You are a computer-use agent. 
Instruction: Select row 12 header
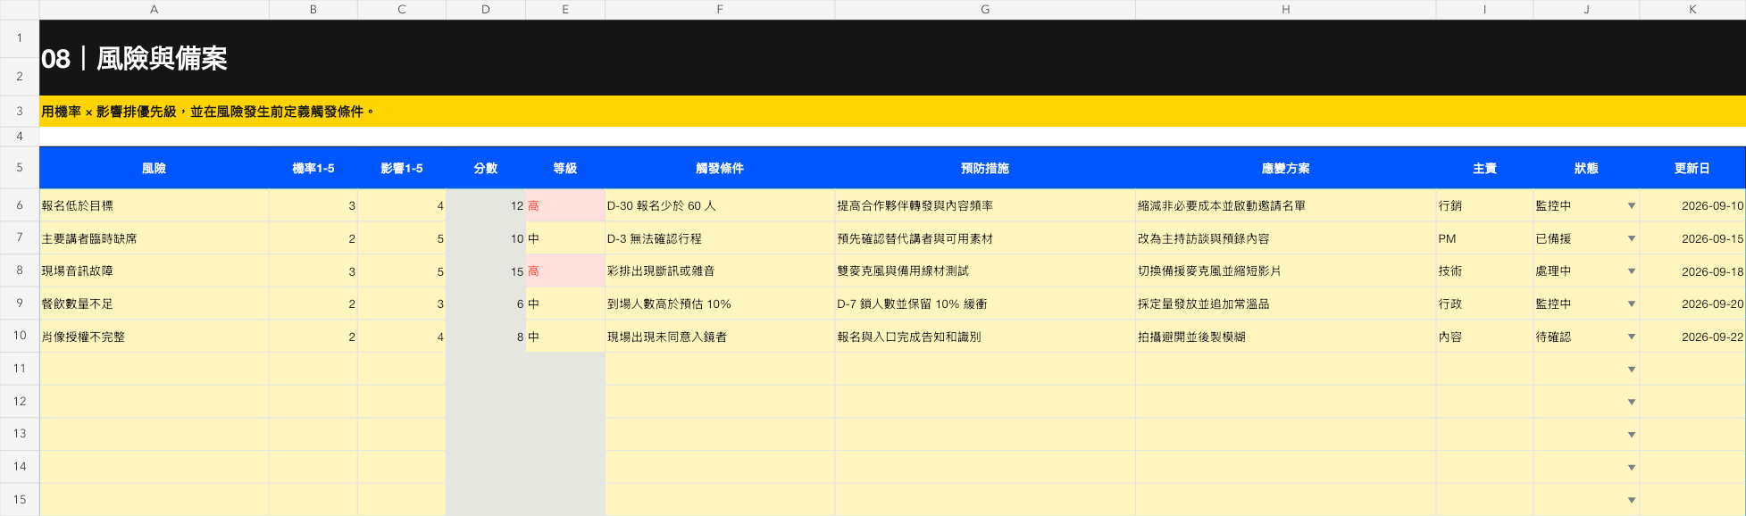coord(20,401)
